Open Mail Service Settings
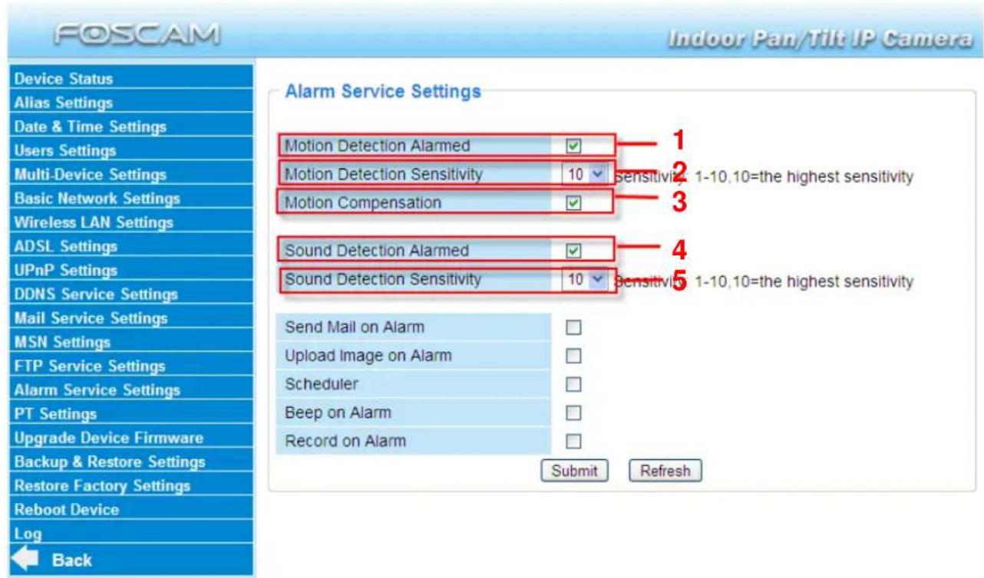Screen dimensions: 984x578 [x=130, y=317]
